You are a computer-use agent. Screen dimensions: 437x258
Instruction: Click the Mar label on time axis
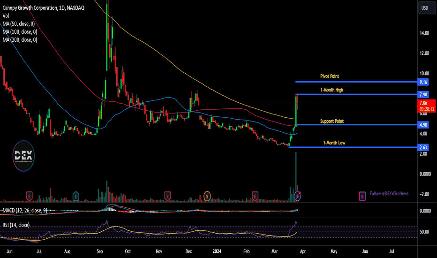click(x=274, y=251)
